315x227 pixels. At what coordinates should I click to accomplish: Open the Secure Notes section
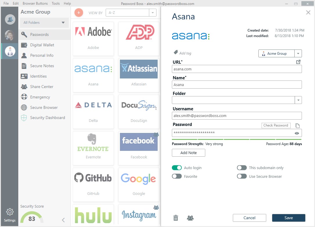[44, 66]
